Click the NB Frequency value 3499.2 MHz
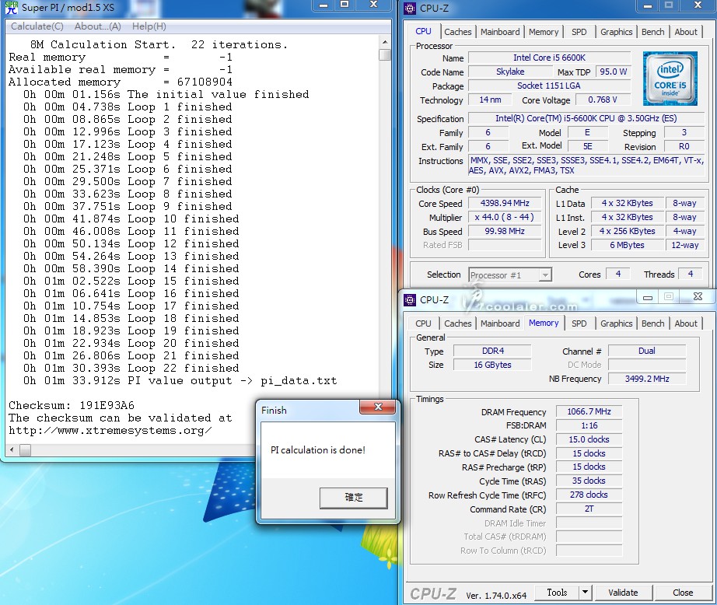The image size is (717, 605). tap(647, 379)
